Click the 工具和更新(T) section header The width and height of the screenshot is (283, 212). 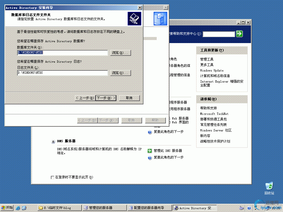[222, 50]
